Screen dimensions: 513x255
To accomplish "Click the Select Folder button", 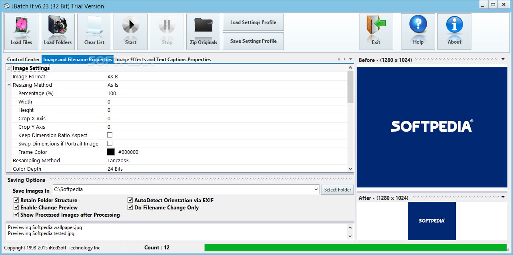I will click(x=337, y=189).
